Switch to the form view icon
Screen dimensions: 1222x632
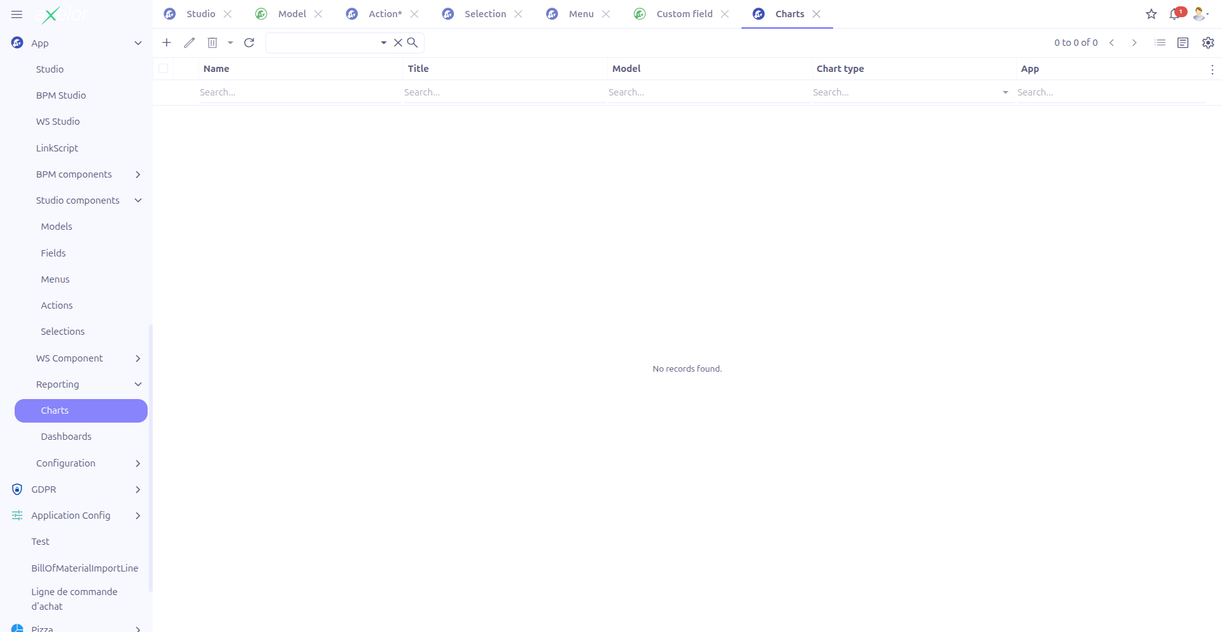tap(1183, 43)
